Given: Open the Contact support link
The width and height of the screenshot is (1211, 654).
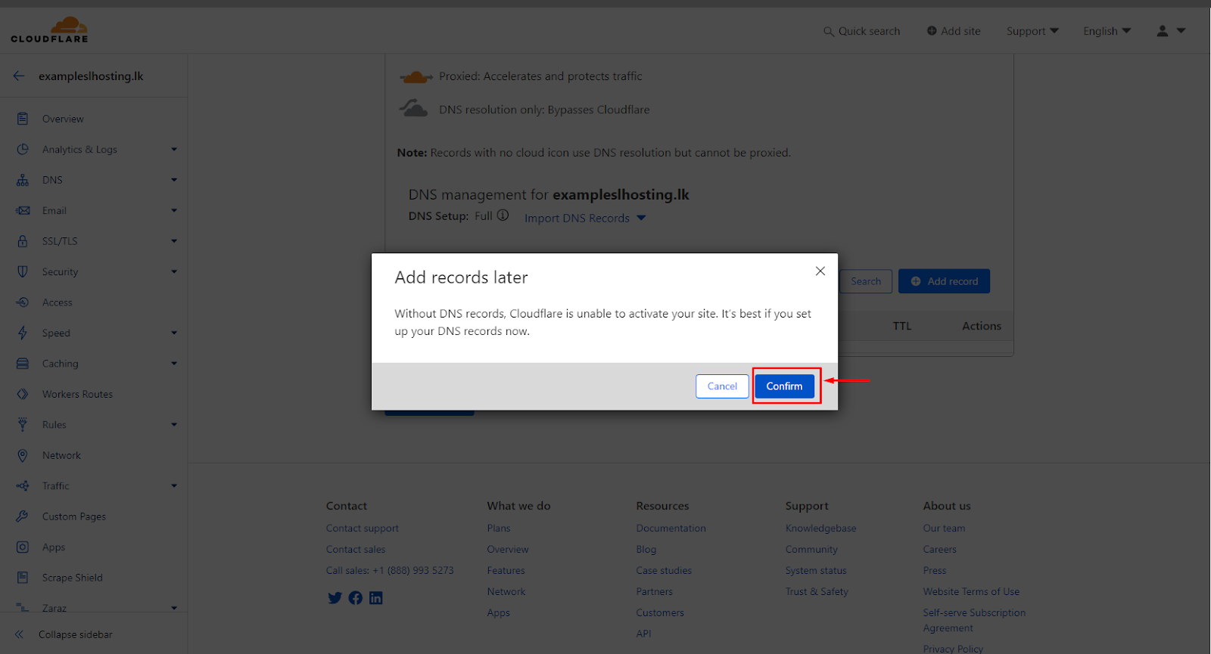Looking at the screenshot, I should click(x=363, y=528).
